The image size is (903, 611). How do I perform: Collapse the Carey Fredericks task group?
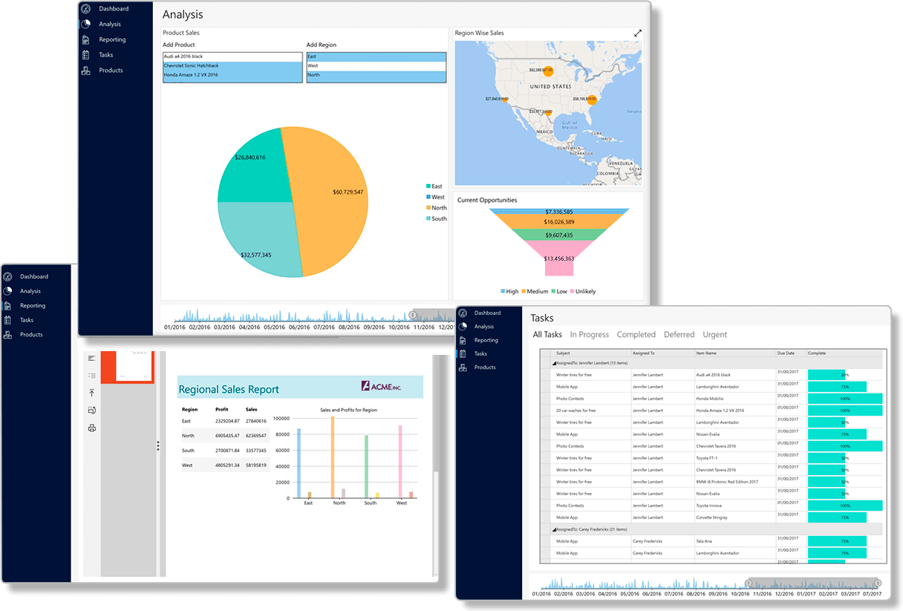tap(552, 530)
